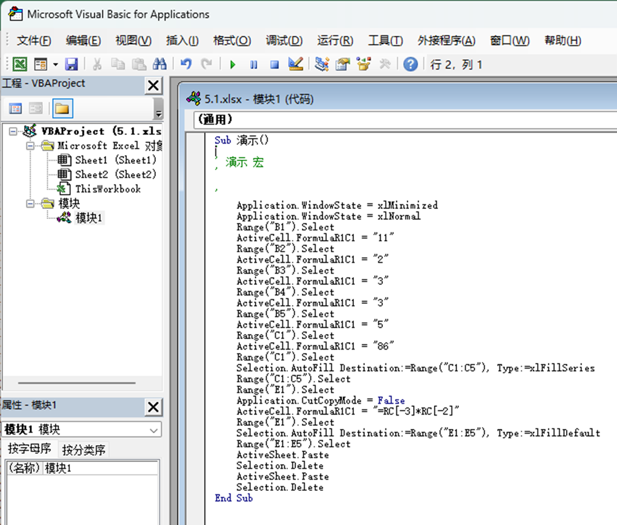This screenshot has height=525, width=617.
Task: Toggle Folders view in project panel
Action: pos(62,109)
